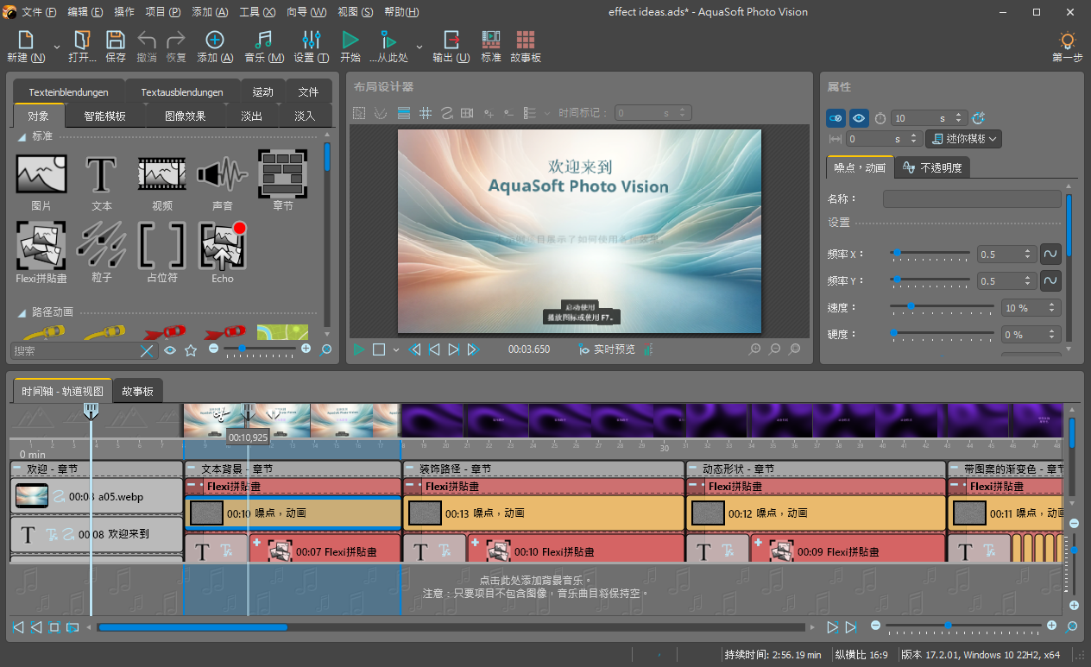Screen dimensions: 1091x667
Task: Pick the 章节 chapter object icon
Action: (282, 179)
